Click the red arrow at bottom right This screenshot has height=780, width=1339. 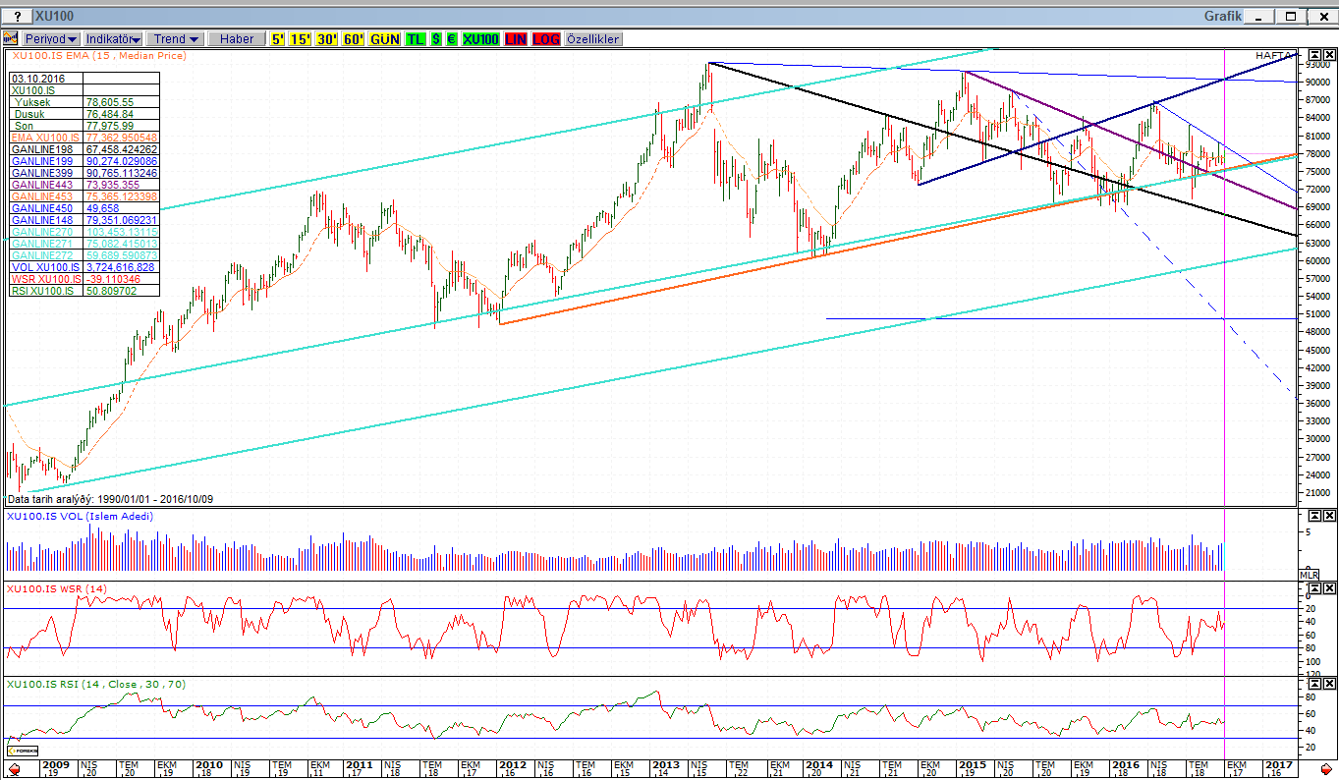[x=1327, y=768]
